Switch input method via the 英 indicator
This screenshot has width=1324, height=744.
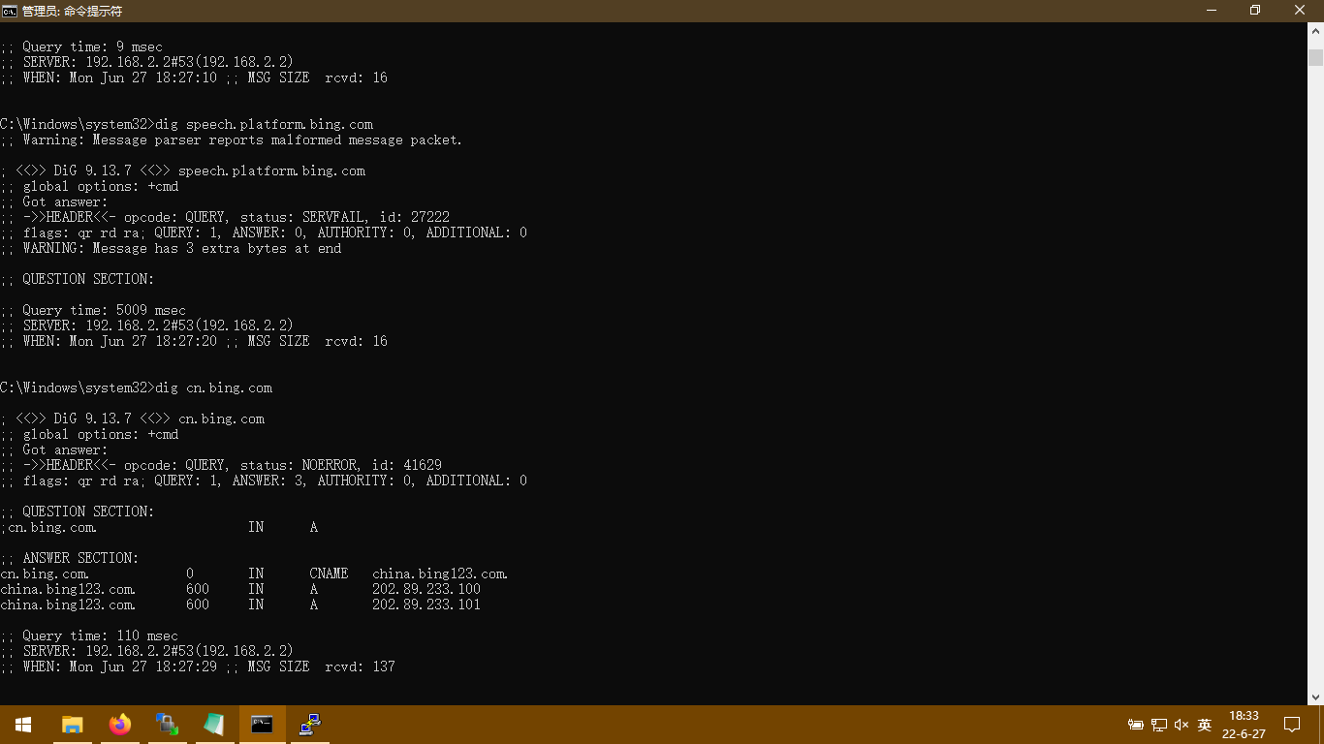pos(1204,725)
